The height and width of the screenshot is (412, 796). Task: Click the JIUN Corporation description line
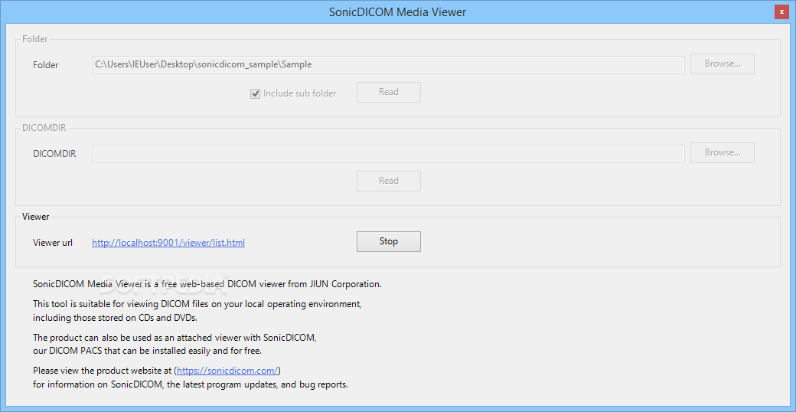(x=207, y=284)
